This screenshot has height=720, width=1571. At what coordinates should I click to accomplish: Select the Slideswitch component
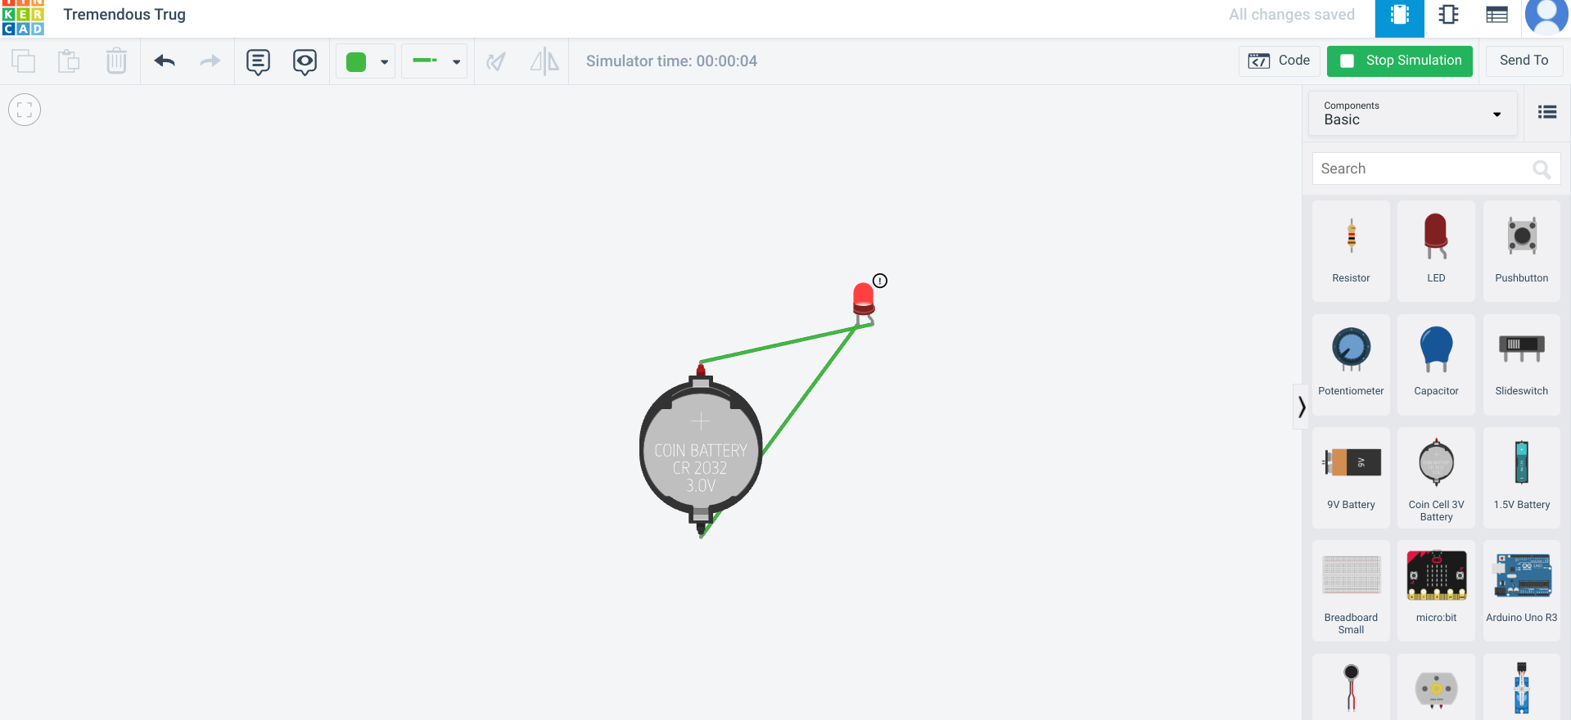point(1521,364)
